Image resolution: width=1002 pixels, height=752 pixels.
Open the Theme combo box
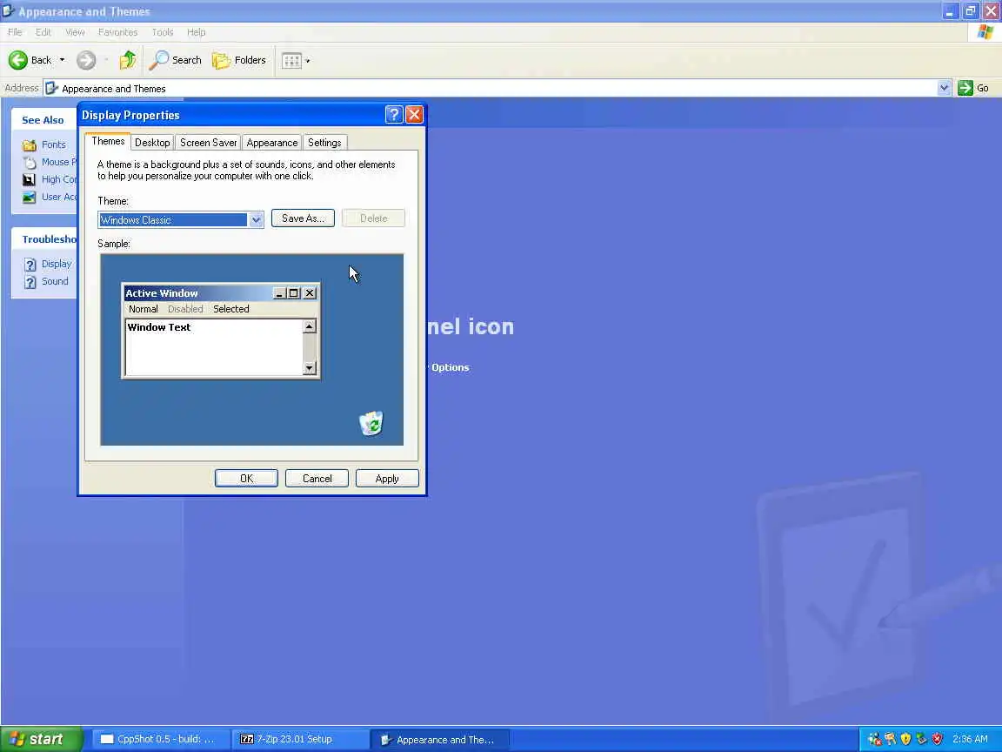point(181,220)
